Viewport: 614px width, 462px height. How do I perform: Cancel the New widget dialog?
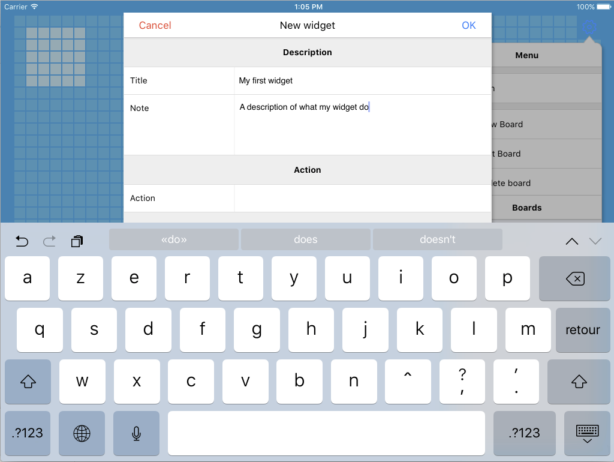pyautogui.click(x=155, y=25)
